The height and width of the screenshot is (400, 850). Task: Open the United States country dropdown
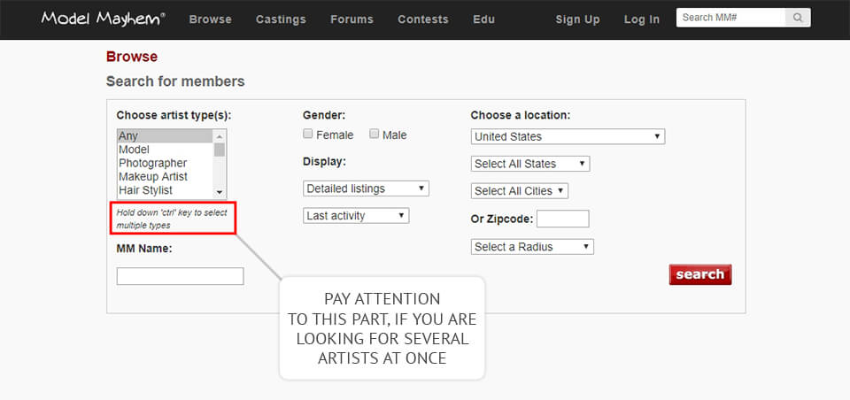pos(568,136)
